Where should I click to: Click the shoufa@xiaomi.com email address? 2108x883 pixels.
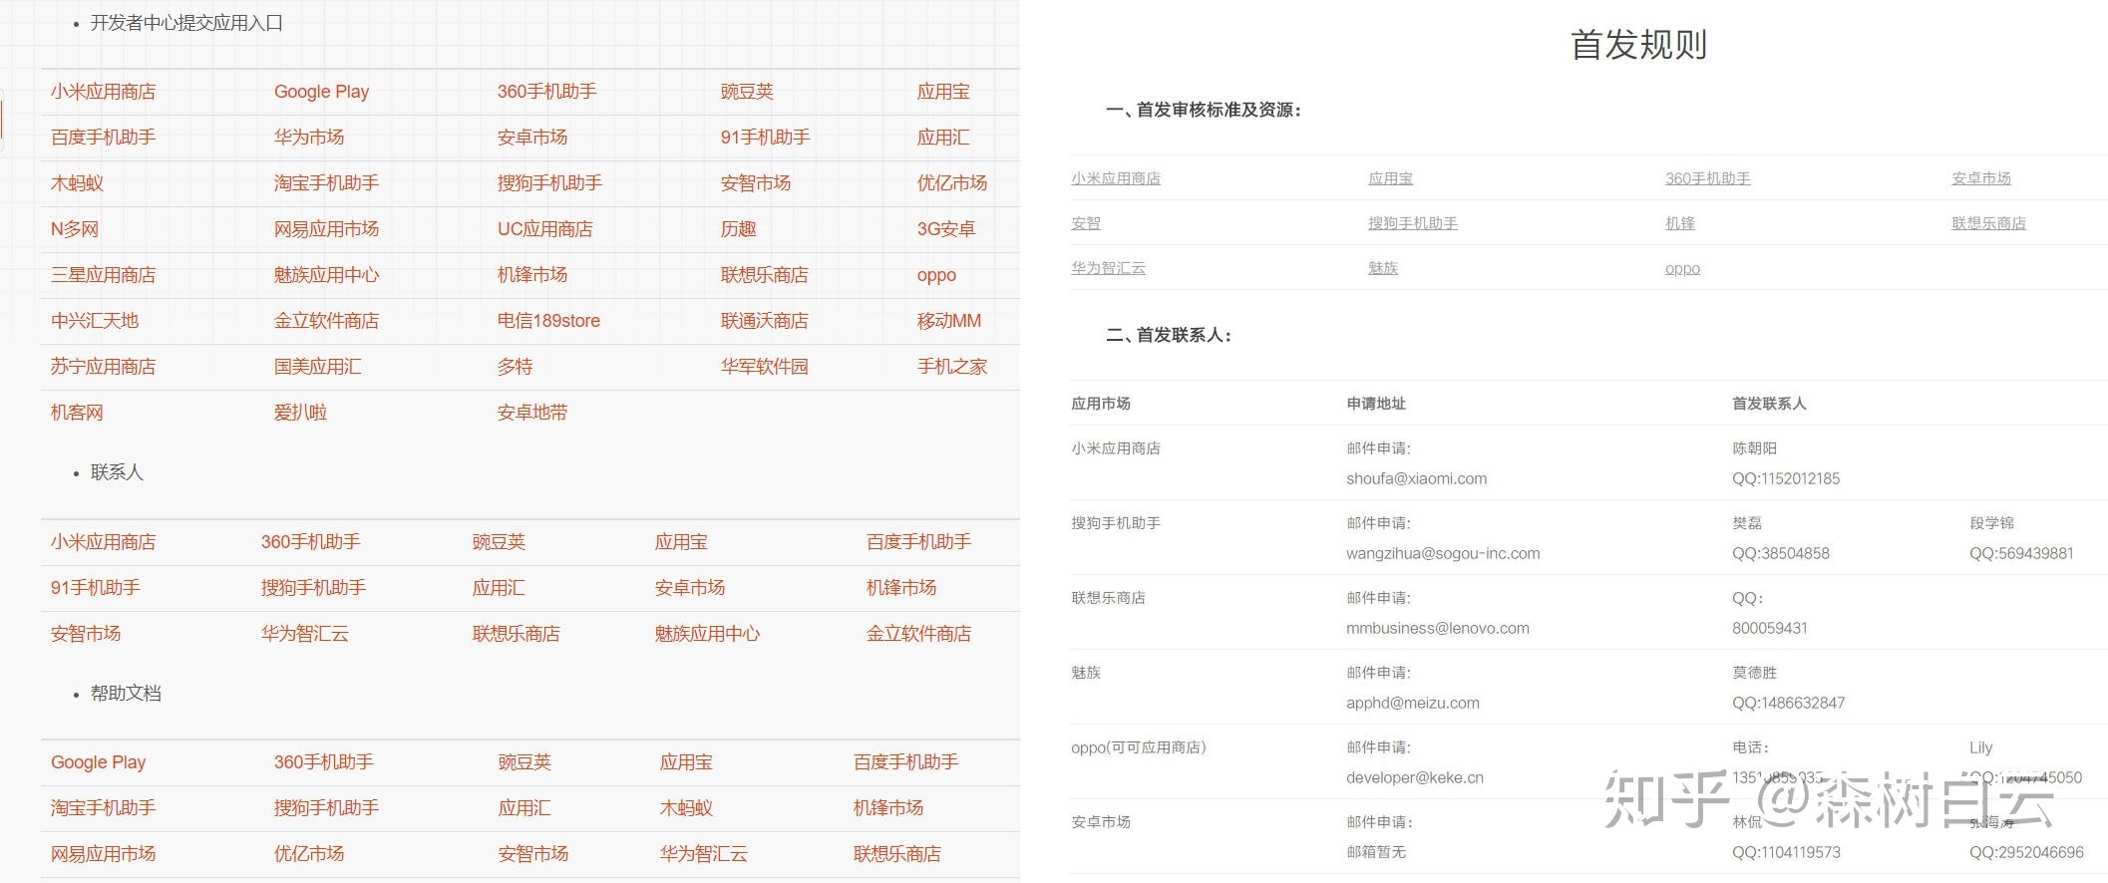(1416, 478)
